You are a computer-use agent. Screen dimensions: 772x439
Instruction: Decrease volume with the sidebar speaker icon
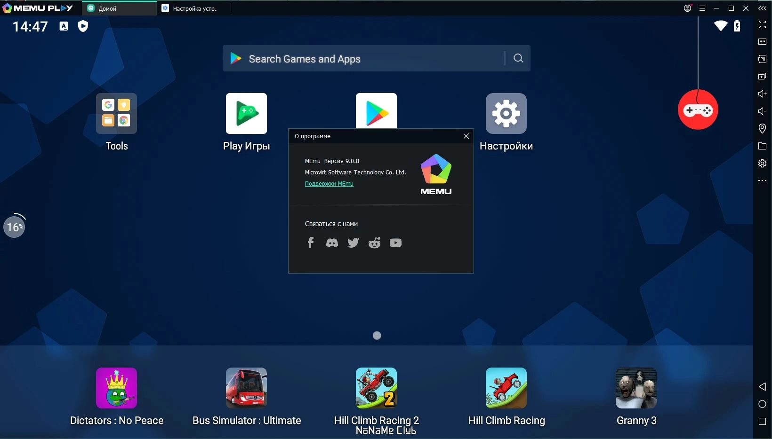pyautogui.click(x=762, y=111)
